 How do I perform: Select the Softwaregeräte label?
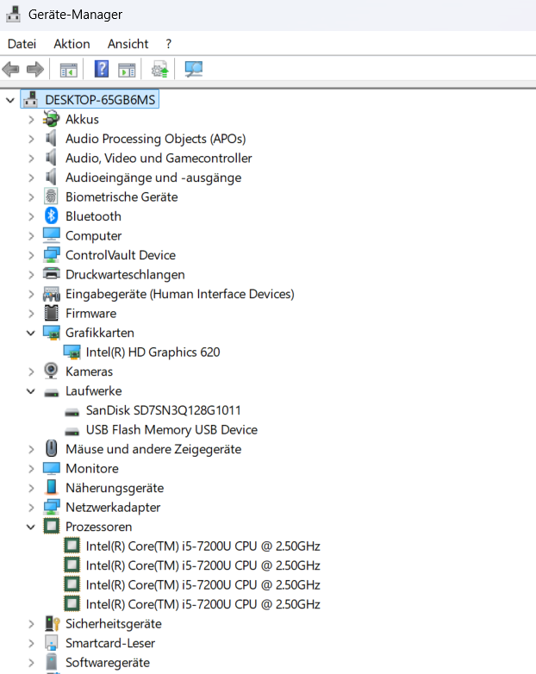[108, 663]
